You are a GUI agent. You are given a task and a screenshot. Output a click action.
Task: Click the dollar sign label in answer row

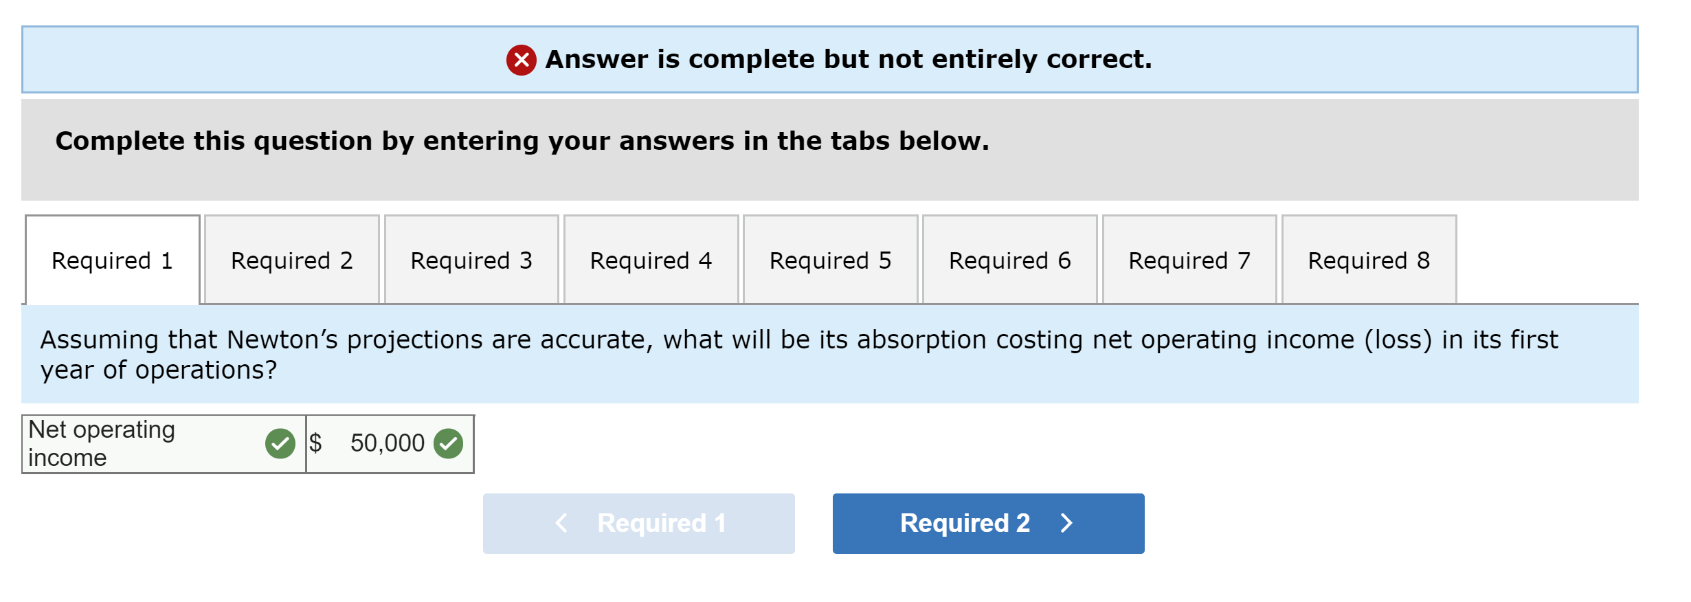click(x=316, y=443)
